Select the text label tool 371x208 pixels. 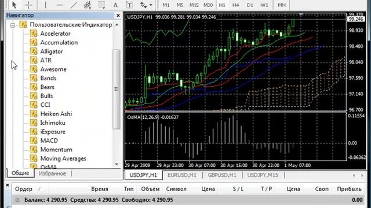point(129,5)
